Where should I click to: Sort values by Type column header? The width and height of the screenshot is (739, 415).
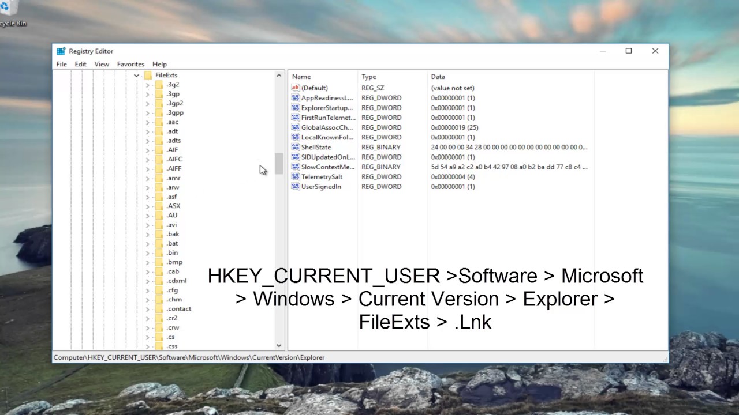[393, 77]
